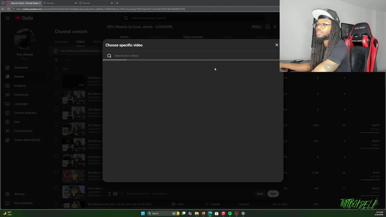
Task: Check the box for the 34:23 video
Action: (56, 140)
